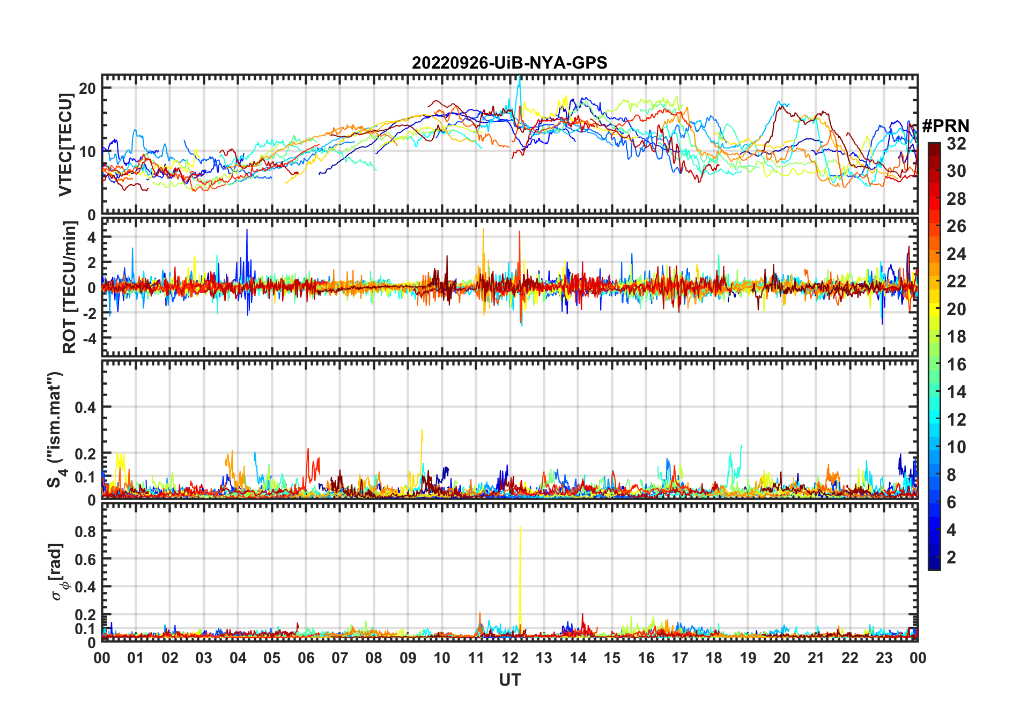Image resolution: width=1020 pixels, height=713 pixels.
Task: Click the 20 tick on VTEC axis
Action: (87, 88)
